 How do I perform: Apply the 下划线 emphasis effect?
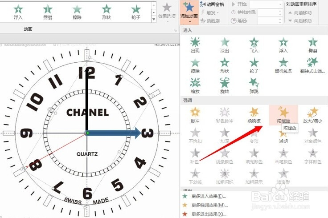pos(195,177)
